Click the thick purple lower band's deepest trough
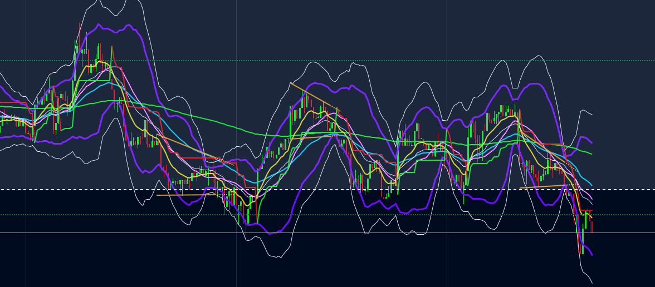This screenshot has width=655, height=287. click(x=270, y=233)
